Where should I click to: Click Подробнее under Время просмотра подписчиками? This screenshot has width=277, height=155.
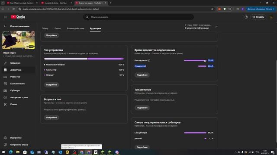tap(142, 75)
